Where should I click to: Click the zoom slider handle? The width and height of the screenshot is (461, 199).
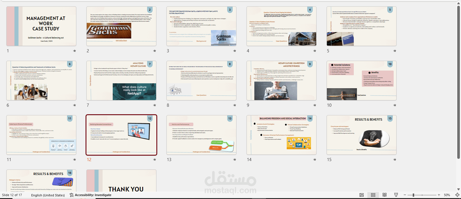coord(413,195)
